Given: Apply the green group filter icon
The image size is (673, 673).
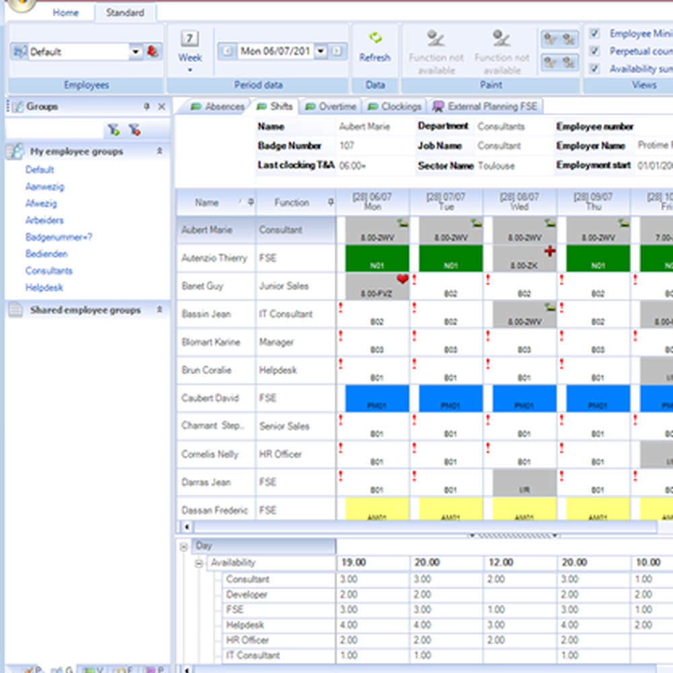Looking at the screenshot, I should click(x=114, y=130).
